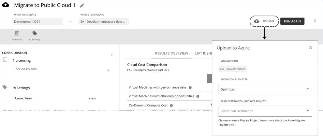Click info icon beside performance risks row
The height and width of the screenshot is (136, 323).
(x=190, y=87)
